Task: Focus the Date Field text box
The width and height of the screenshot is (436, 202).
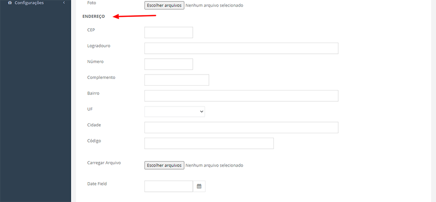Action: (x=169, y=186)
